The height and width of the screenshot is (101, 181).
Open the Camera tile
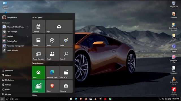click(66, 86)
